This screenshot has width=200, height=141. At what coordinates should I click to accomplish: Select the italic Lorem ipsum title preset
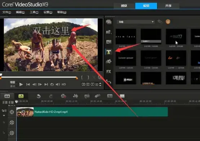pos(126,58)
